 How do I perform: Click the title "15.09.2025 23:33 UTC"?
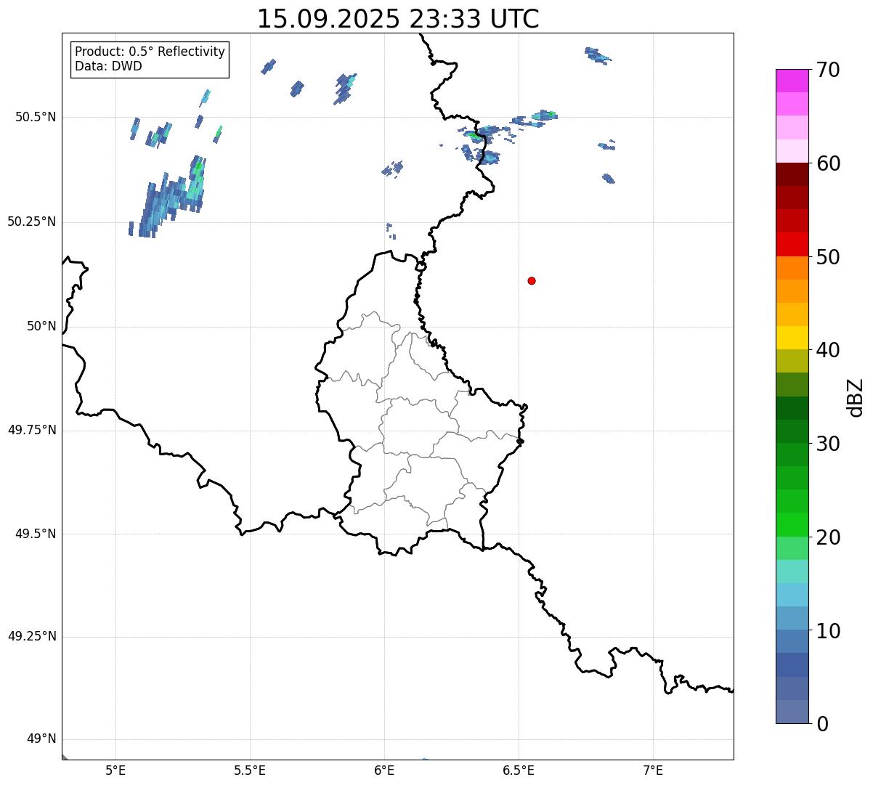398,19
